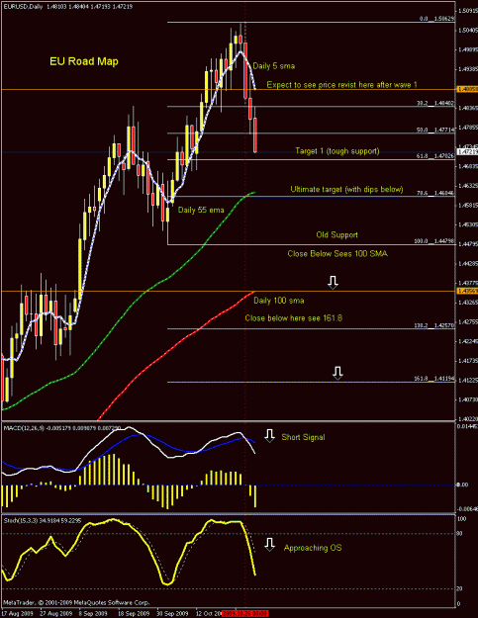
Task: Select the 61.8 Fibonacci level label 1.47026
Action: [x=435, y=156]
